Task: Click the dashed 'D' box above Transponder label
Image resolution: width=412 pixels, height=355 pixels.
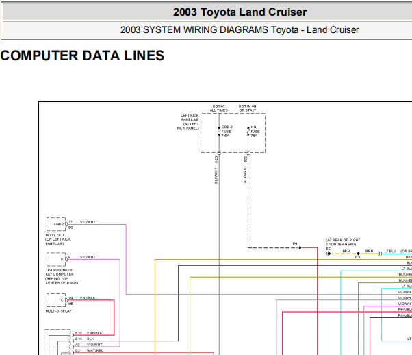Action: (x=56, y=259)
